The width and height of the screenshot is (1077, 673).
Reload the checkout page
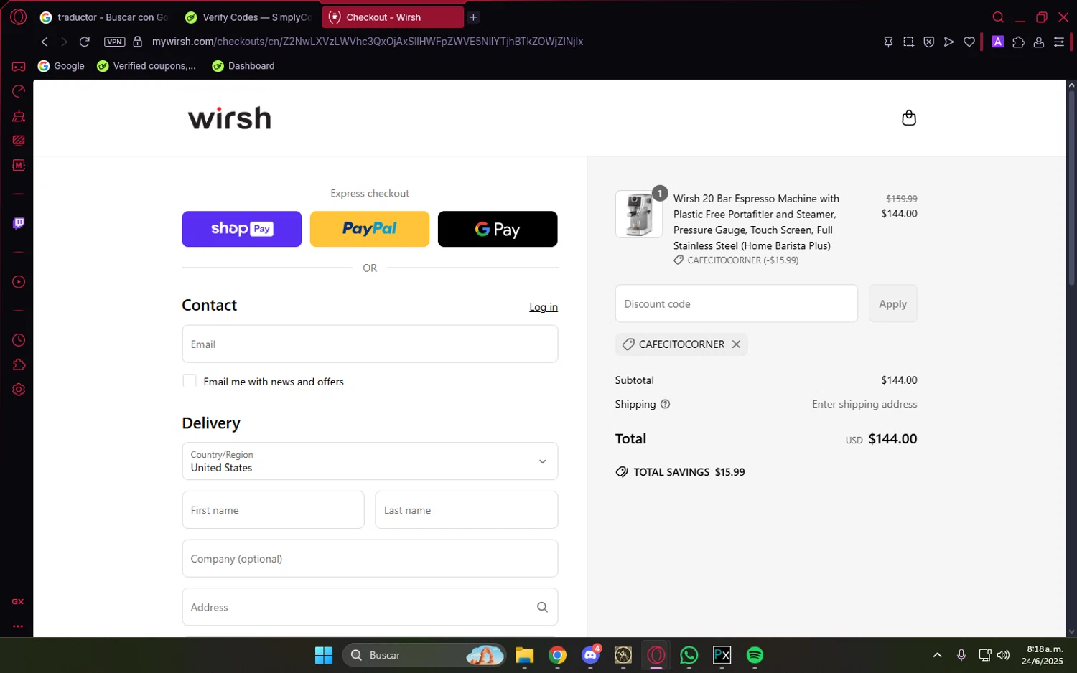click(x=85, y=42)
